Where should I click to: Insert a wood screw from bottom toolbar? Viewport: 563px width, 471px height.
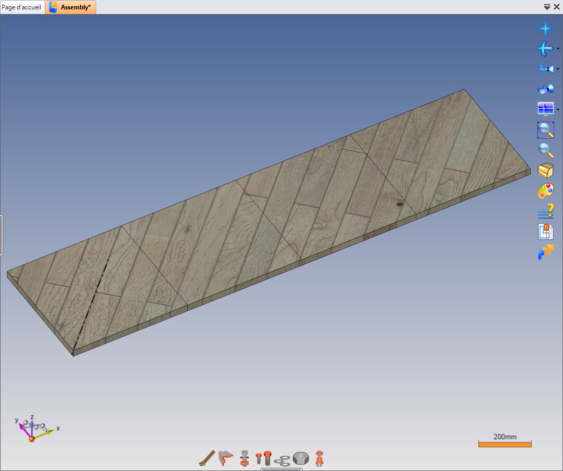pyautogui.click(x=207, y=459)
